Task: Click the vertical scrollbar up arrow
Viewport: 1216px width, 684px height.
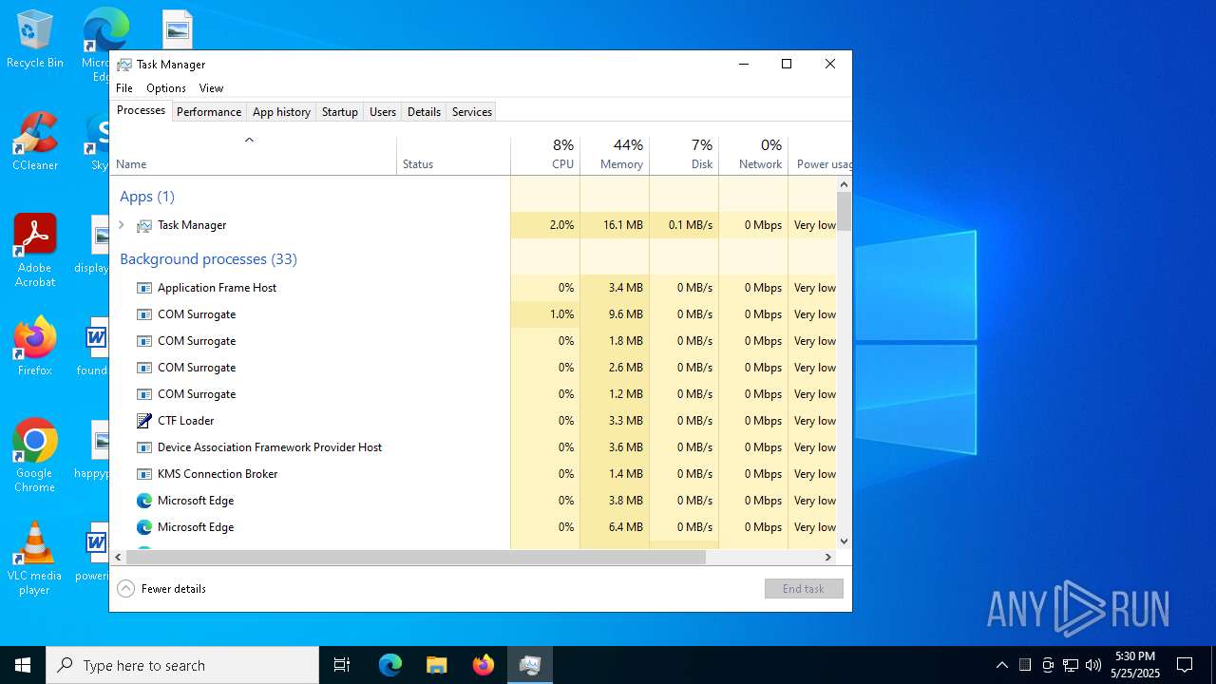Action: point(844,184)
